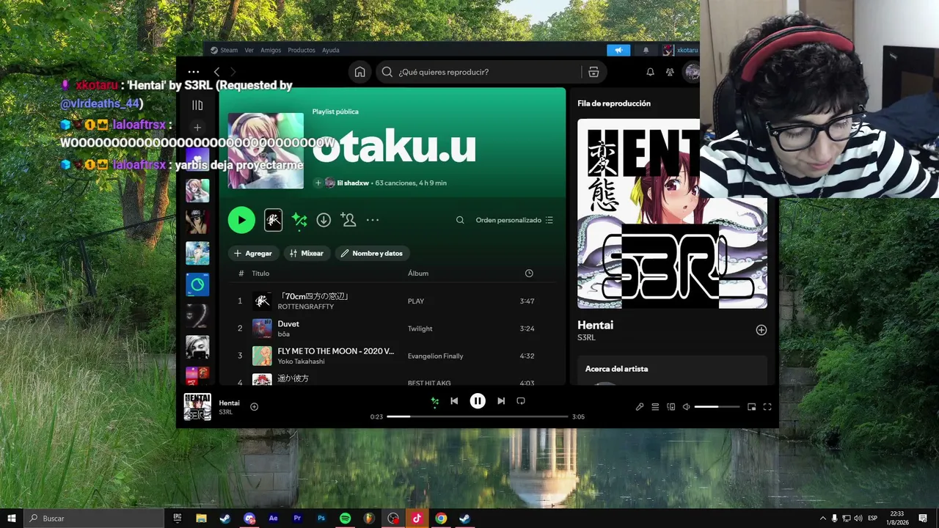939x528 pixels.
Task: Toggle smart shuffle in player bar
Action: click(435, 401)
